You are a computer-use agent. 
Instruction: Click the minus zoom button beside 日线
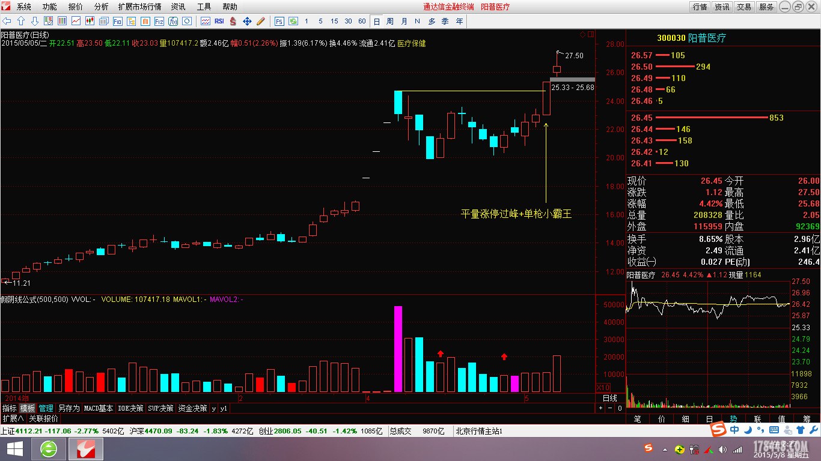point(610,408)
